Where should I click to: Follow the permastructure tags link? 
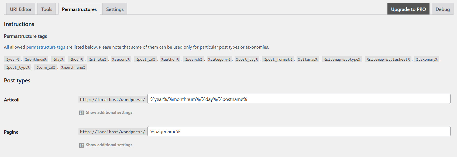point(46,47)
